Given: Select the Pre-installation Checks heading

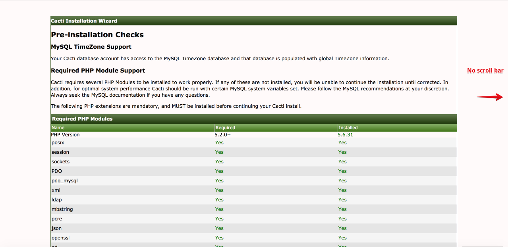Looking at the screenshot, I should pyautogui.click(x=97, y=35).
